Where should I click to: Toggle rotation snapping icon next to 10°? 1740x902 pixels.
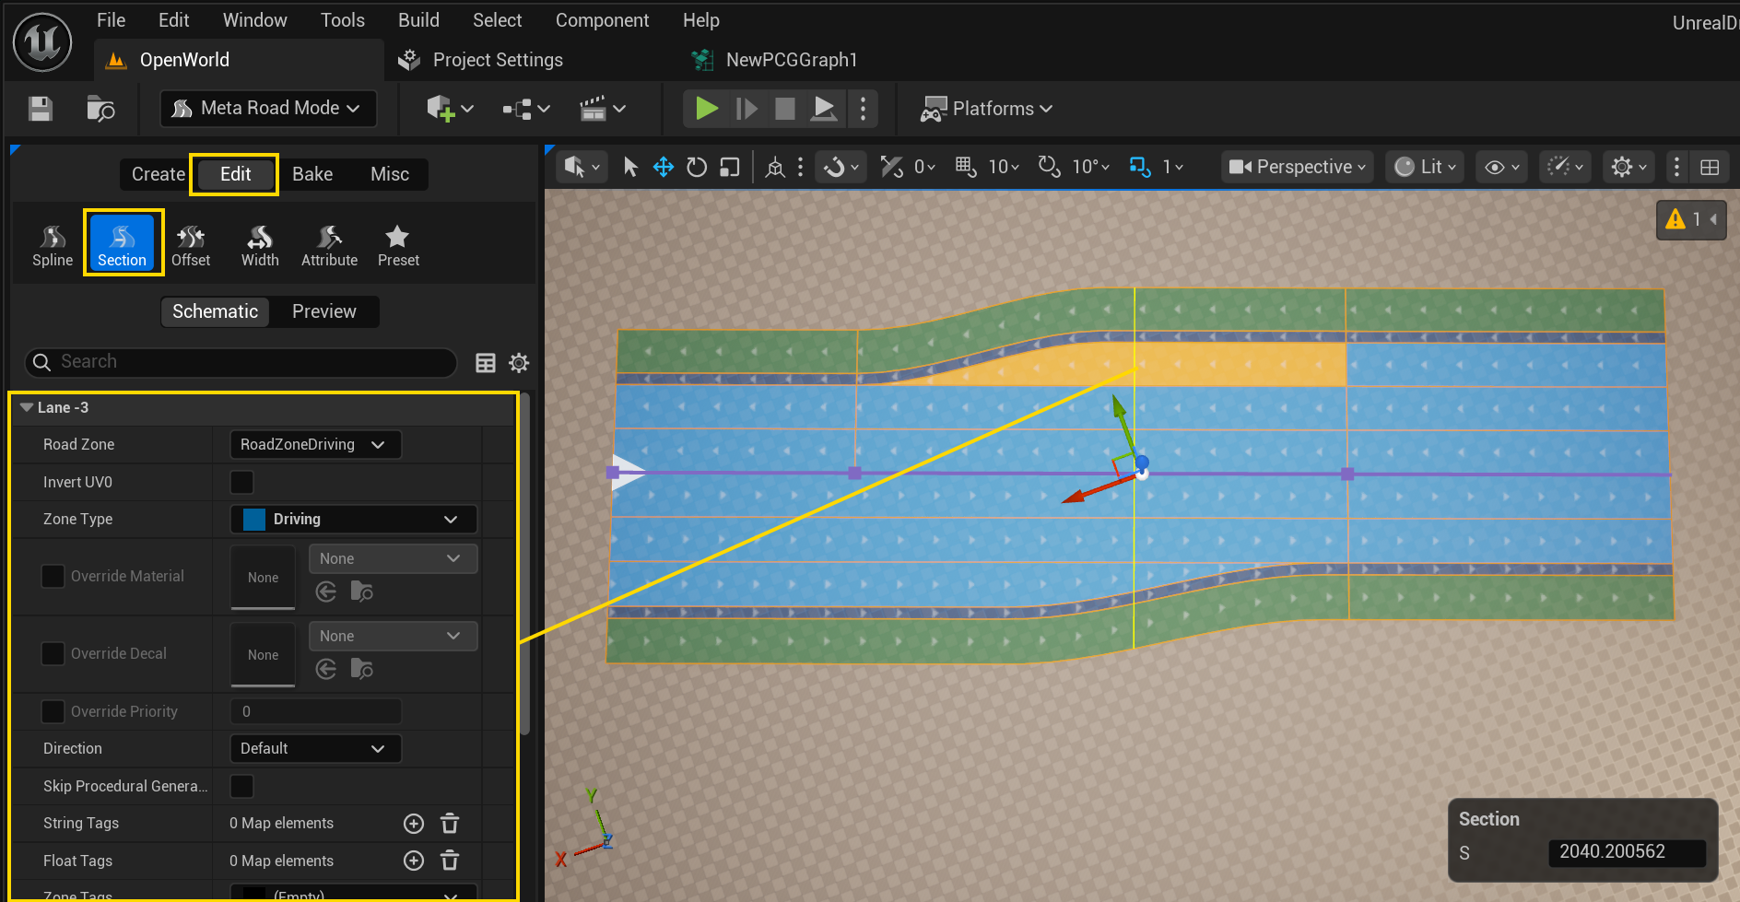tap(1049, 167)
